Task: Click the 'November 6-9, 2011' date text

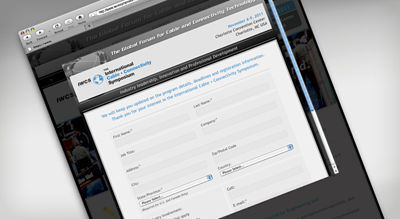Action: click(245, 20)
